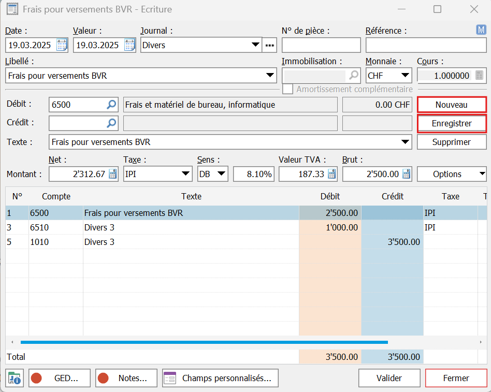The height and width of the screenshot is (392, 491).
Task: Open the Date field calendar picker
Action: [x=62, y=45]
